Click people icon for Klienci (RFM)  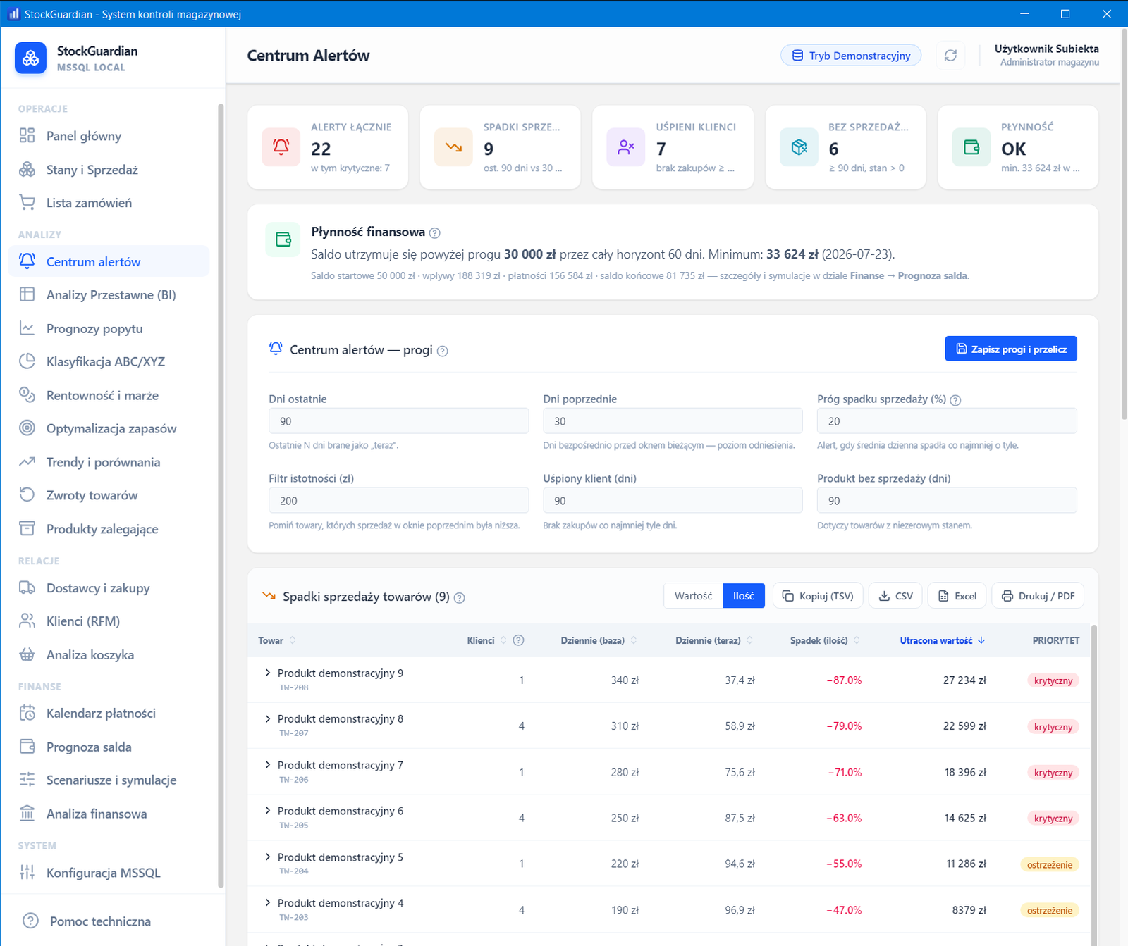click(27, 621)
